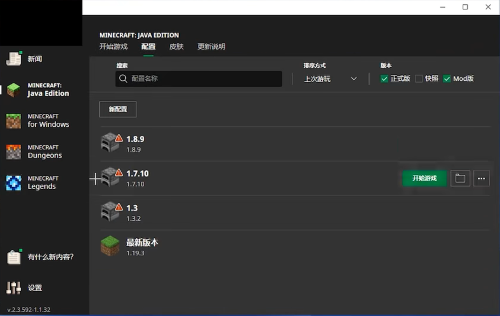Open the 更新说明 patch notes tab

[x=211, y=46]
